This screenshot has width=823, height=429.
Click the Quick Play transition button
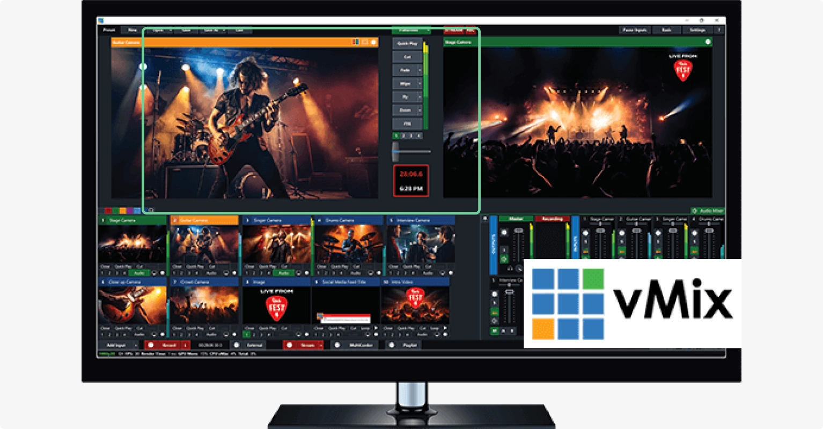tap(407, 43)
